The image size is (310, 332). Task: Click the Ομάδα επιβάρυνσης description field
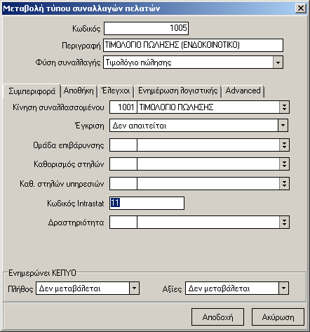point(208,145)
